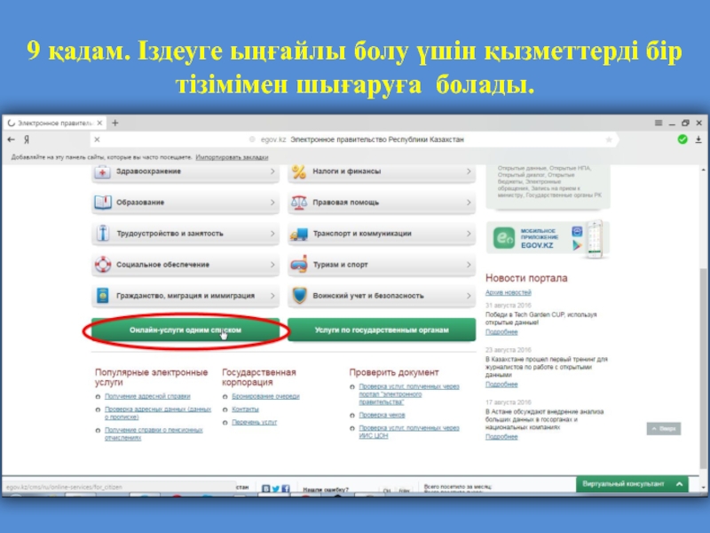Open Проверка адресных данных link
Viewport: 710px width, 533px height.
(158, 413)
